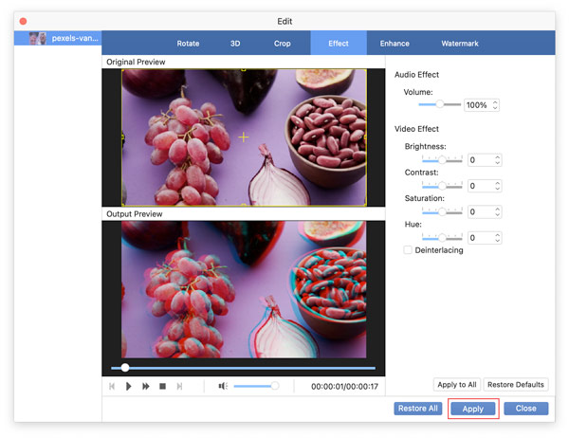Click Restore Defaults button
569x438 pixels.
[516, 385]
